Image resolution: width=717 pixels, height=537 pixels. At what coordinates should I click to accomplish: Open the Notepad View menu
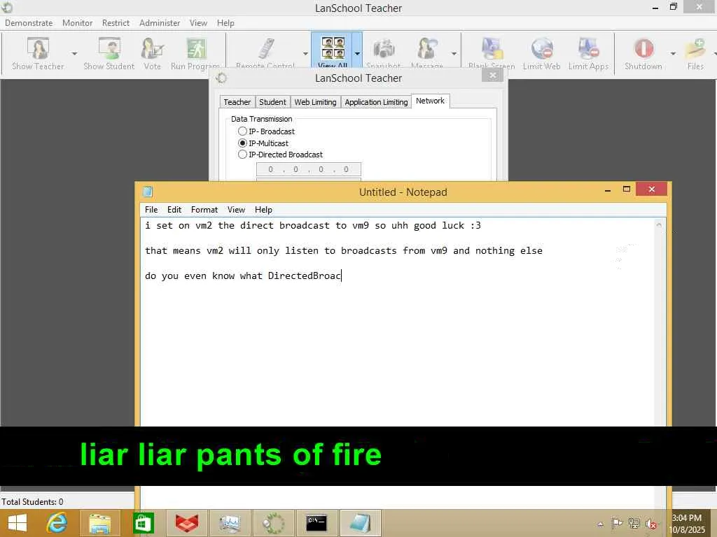tap(237, 210)
